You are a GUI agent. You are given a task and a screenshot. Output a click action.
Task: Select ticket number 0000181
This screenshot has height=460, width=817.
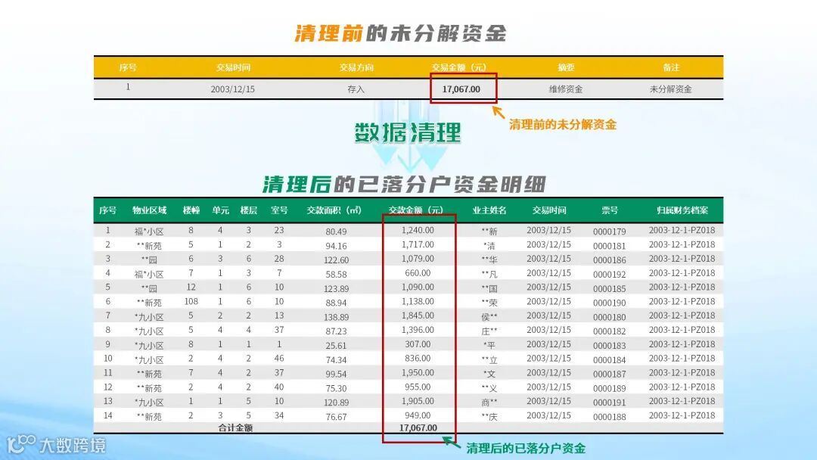pos(609,246)
